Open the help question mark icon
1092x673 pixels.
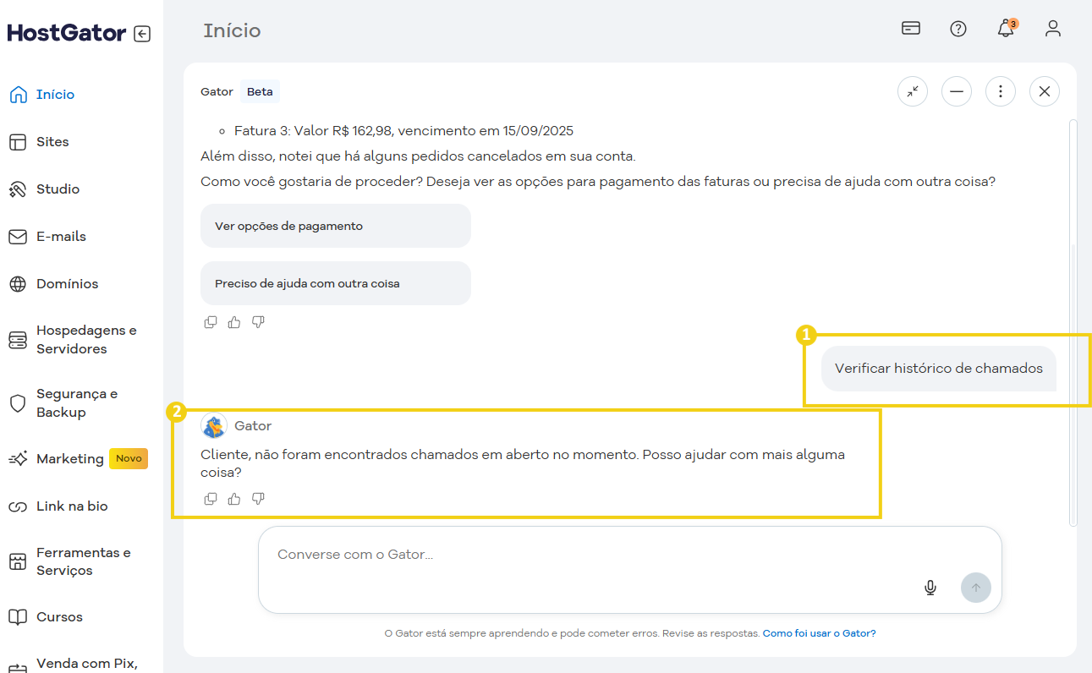pos(958,29)
